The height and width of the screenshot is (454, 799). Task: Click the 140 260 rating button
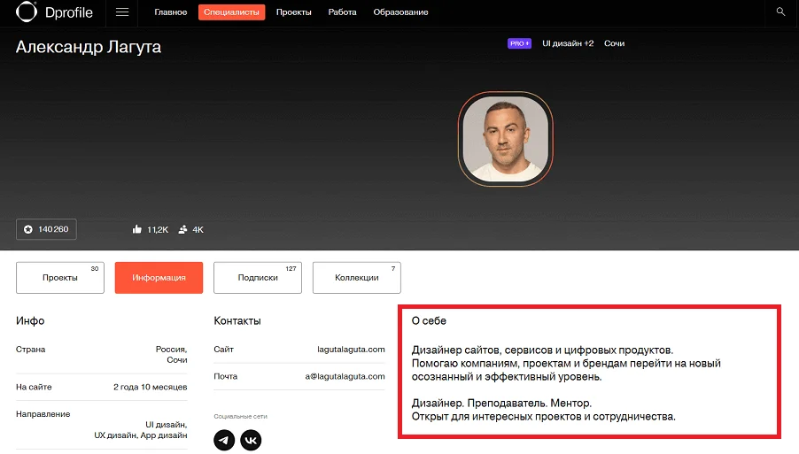46,229
